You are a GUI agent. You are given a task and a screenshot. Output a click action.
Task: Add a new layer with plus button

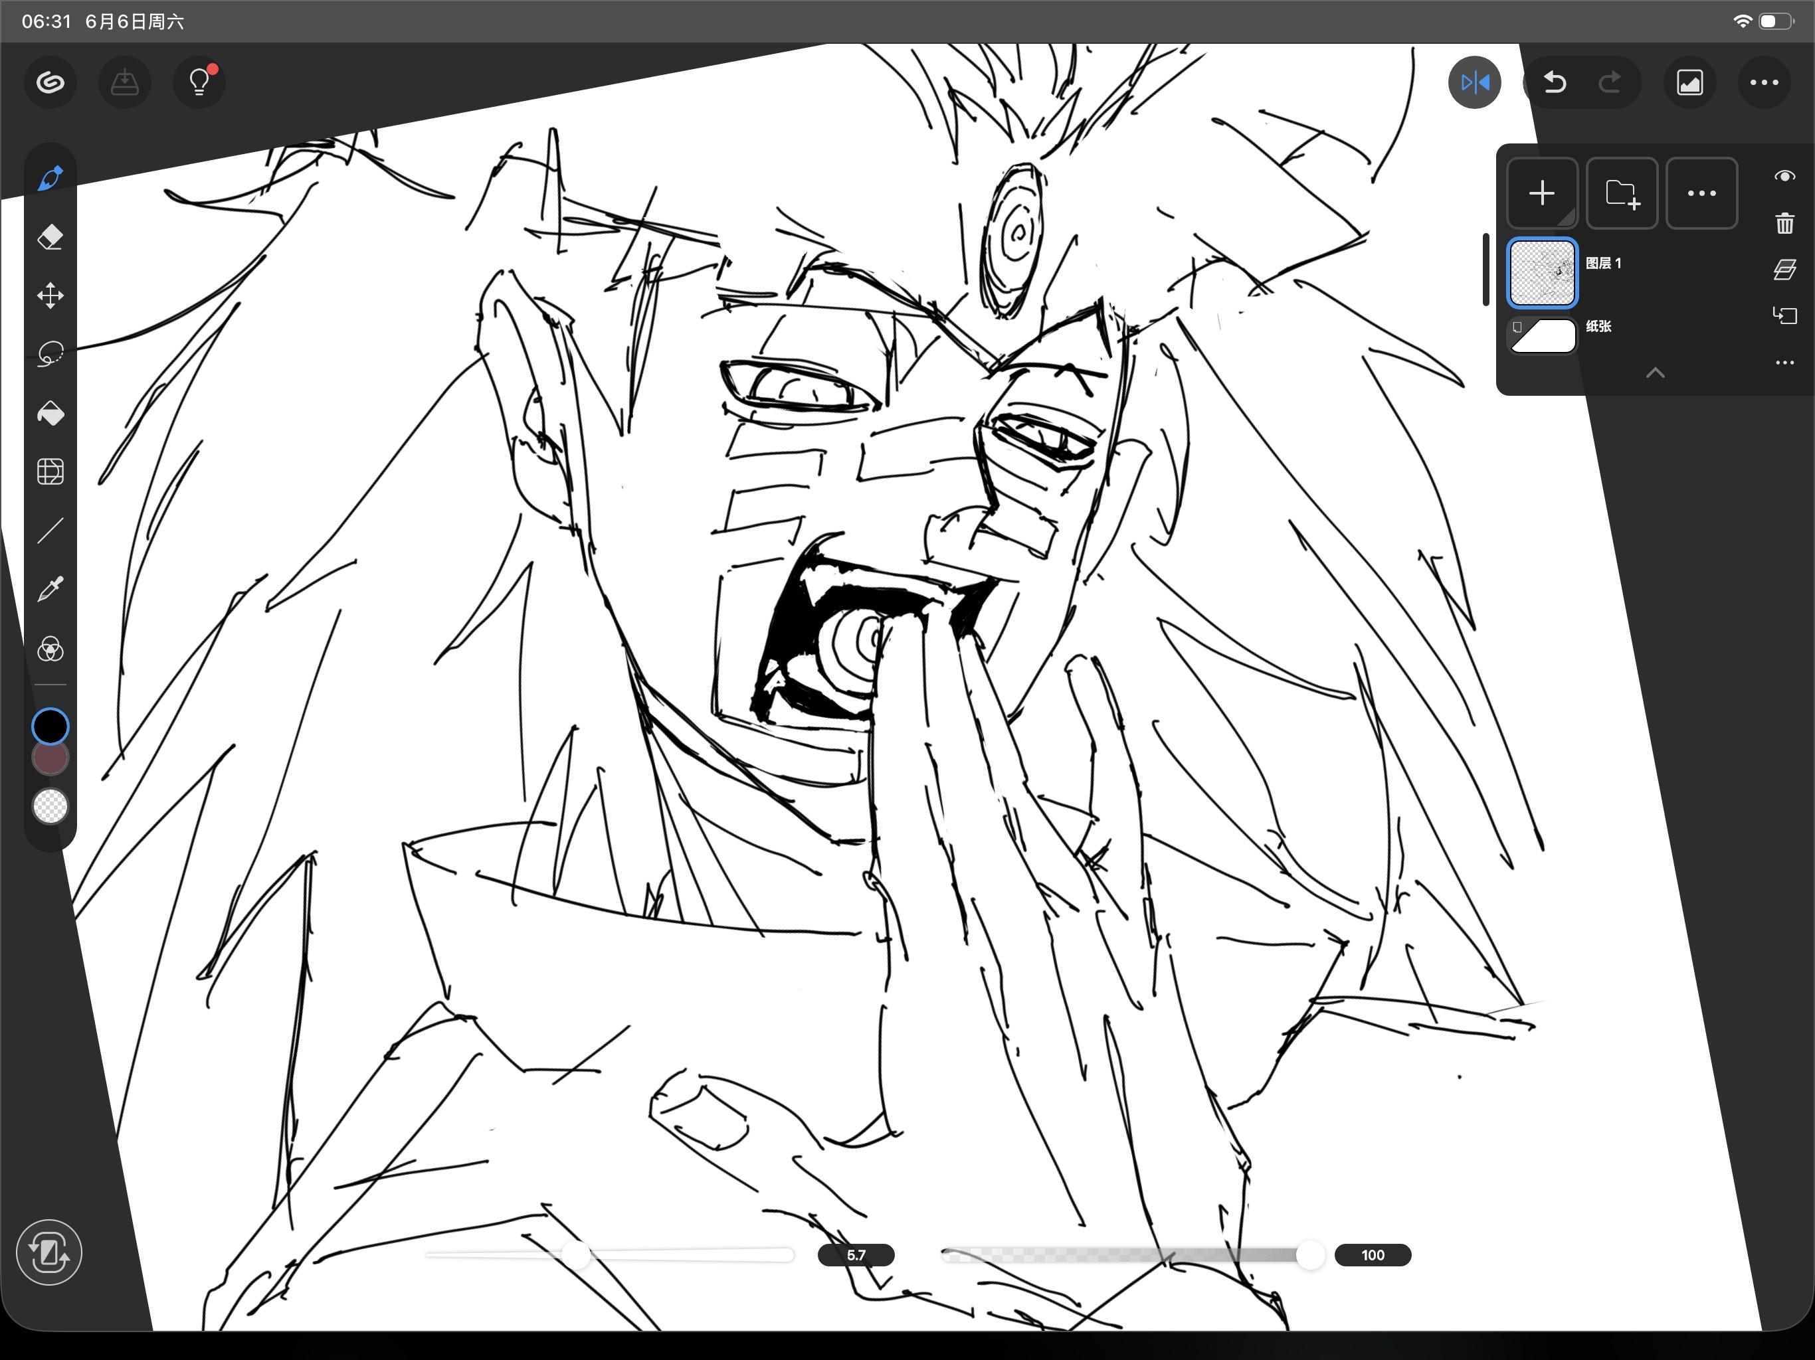[x=1542, y=194]
